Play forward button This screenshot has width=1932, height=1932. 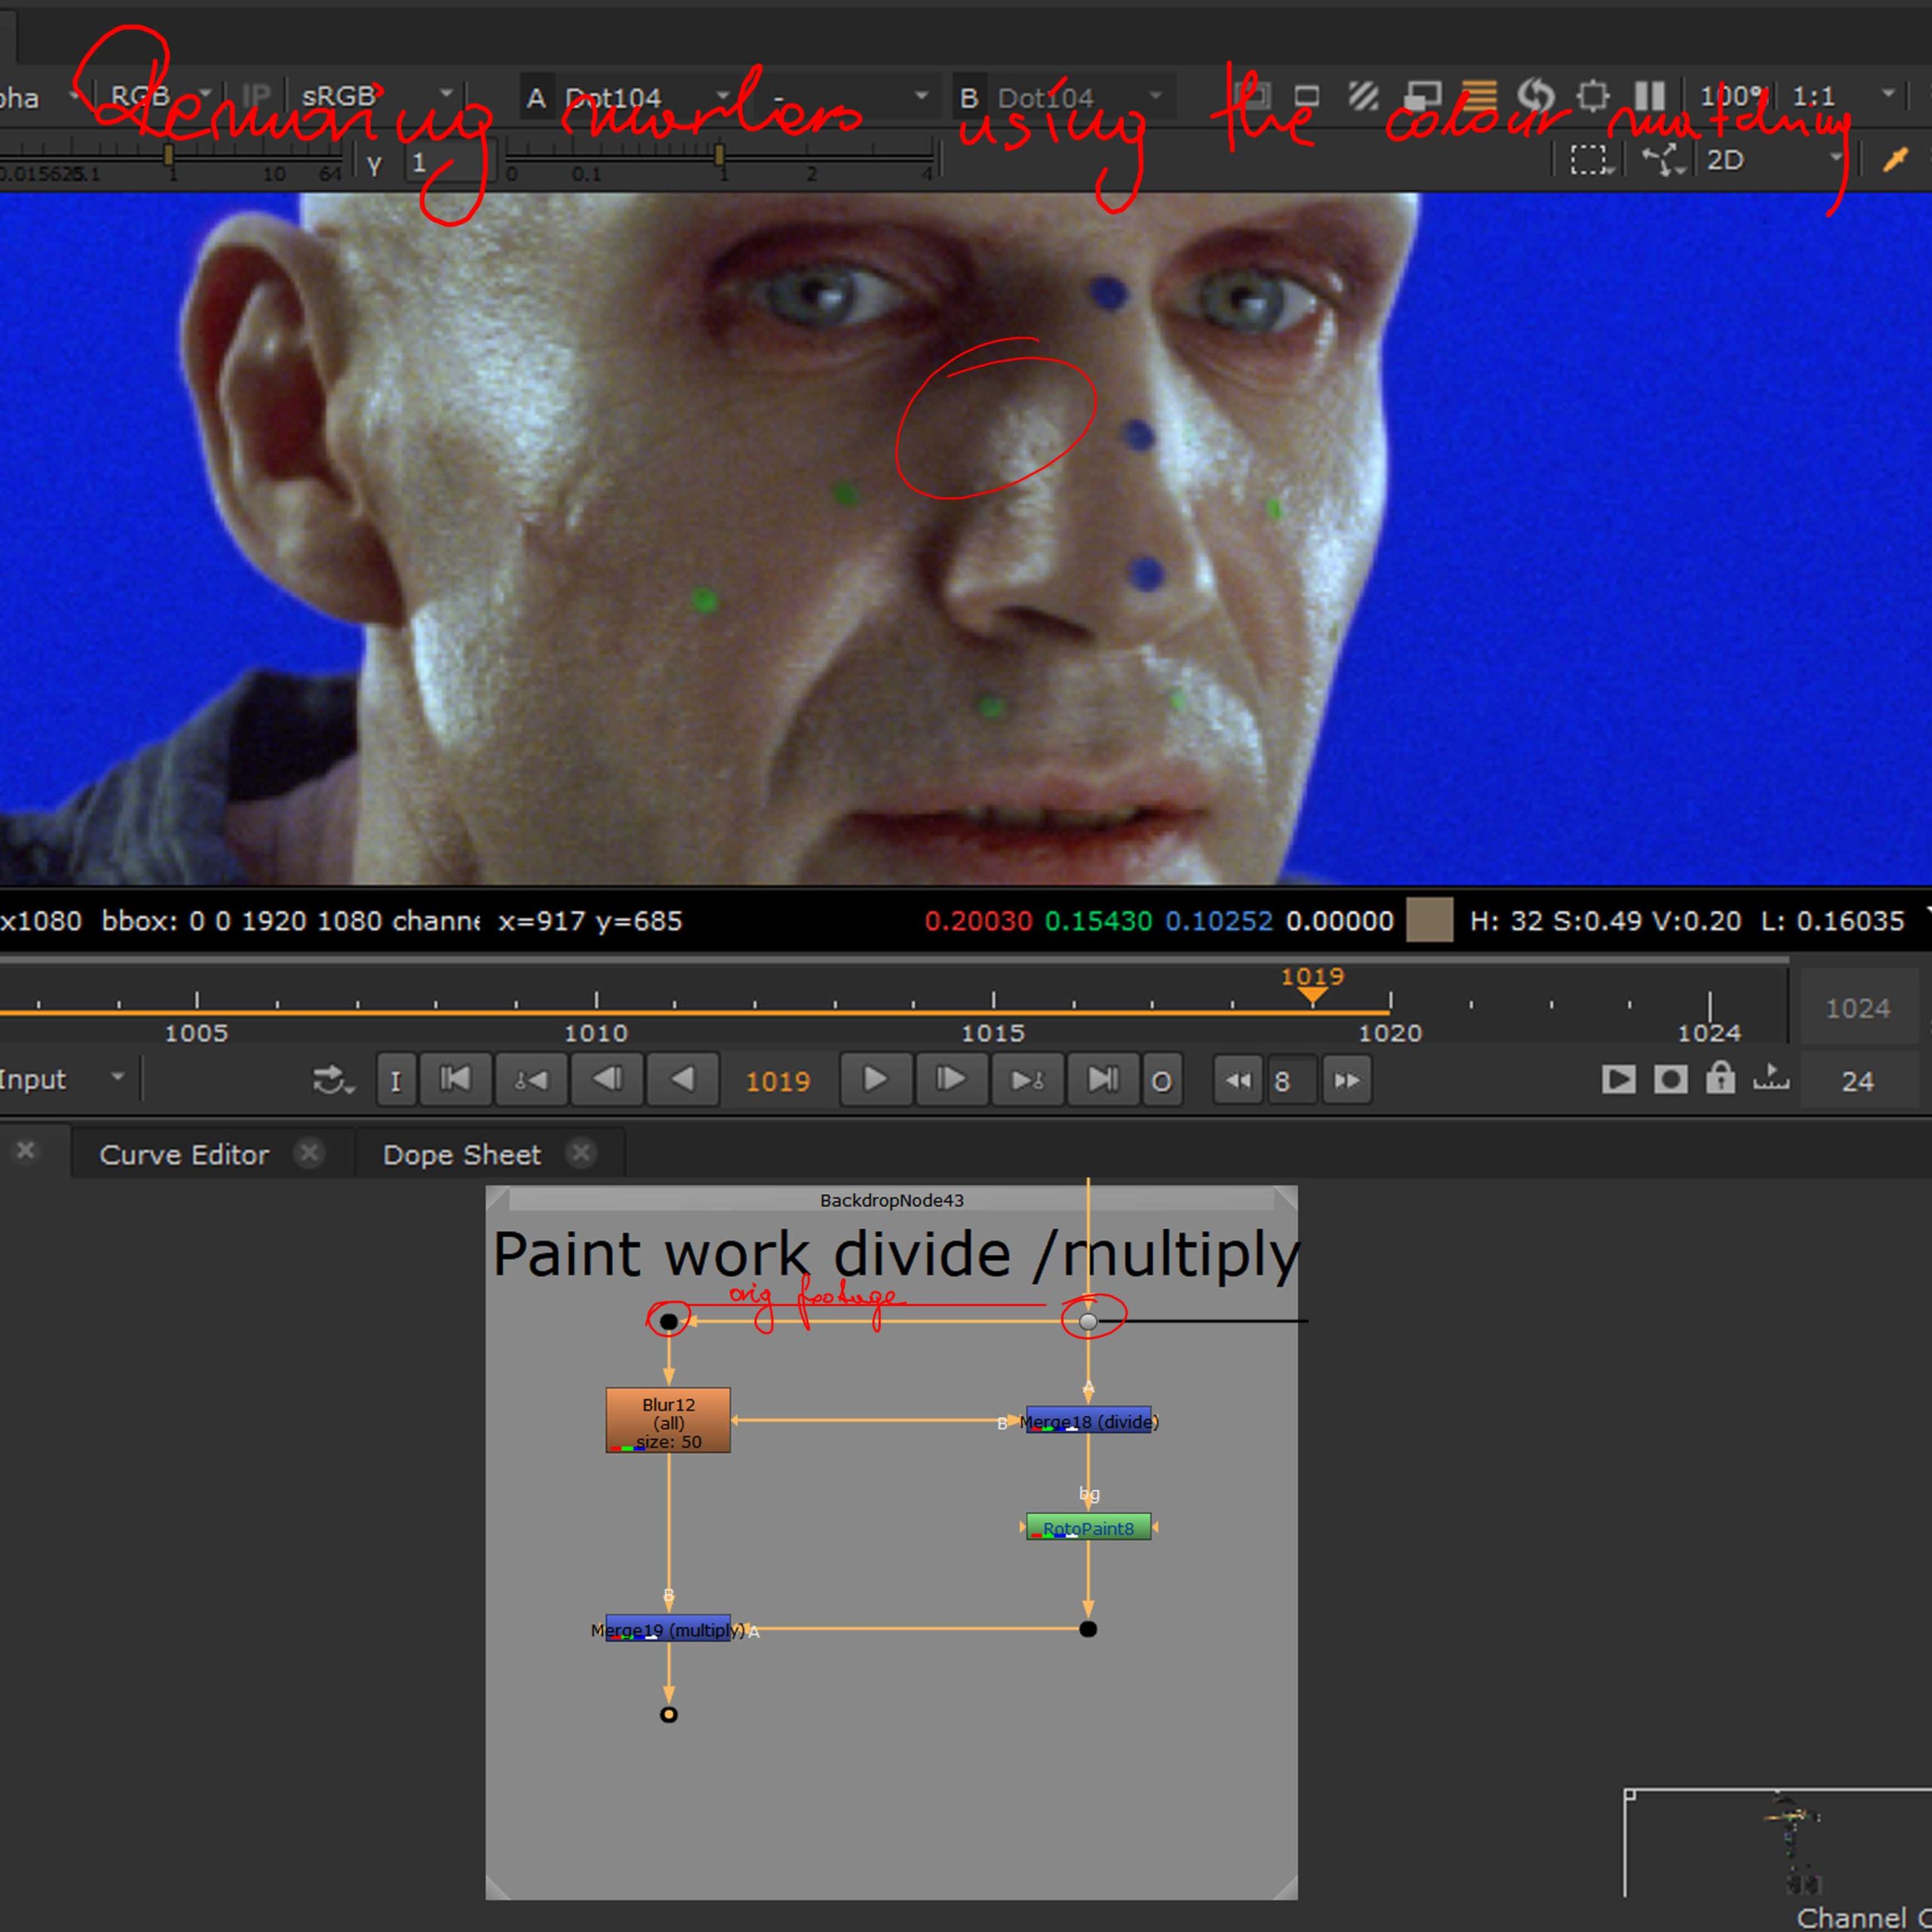[x=875, y=1080]
